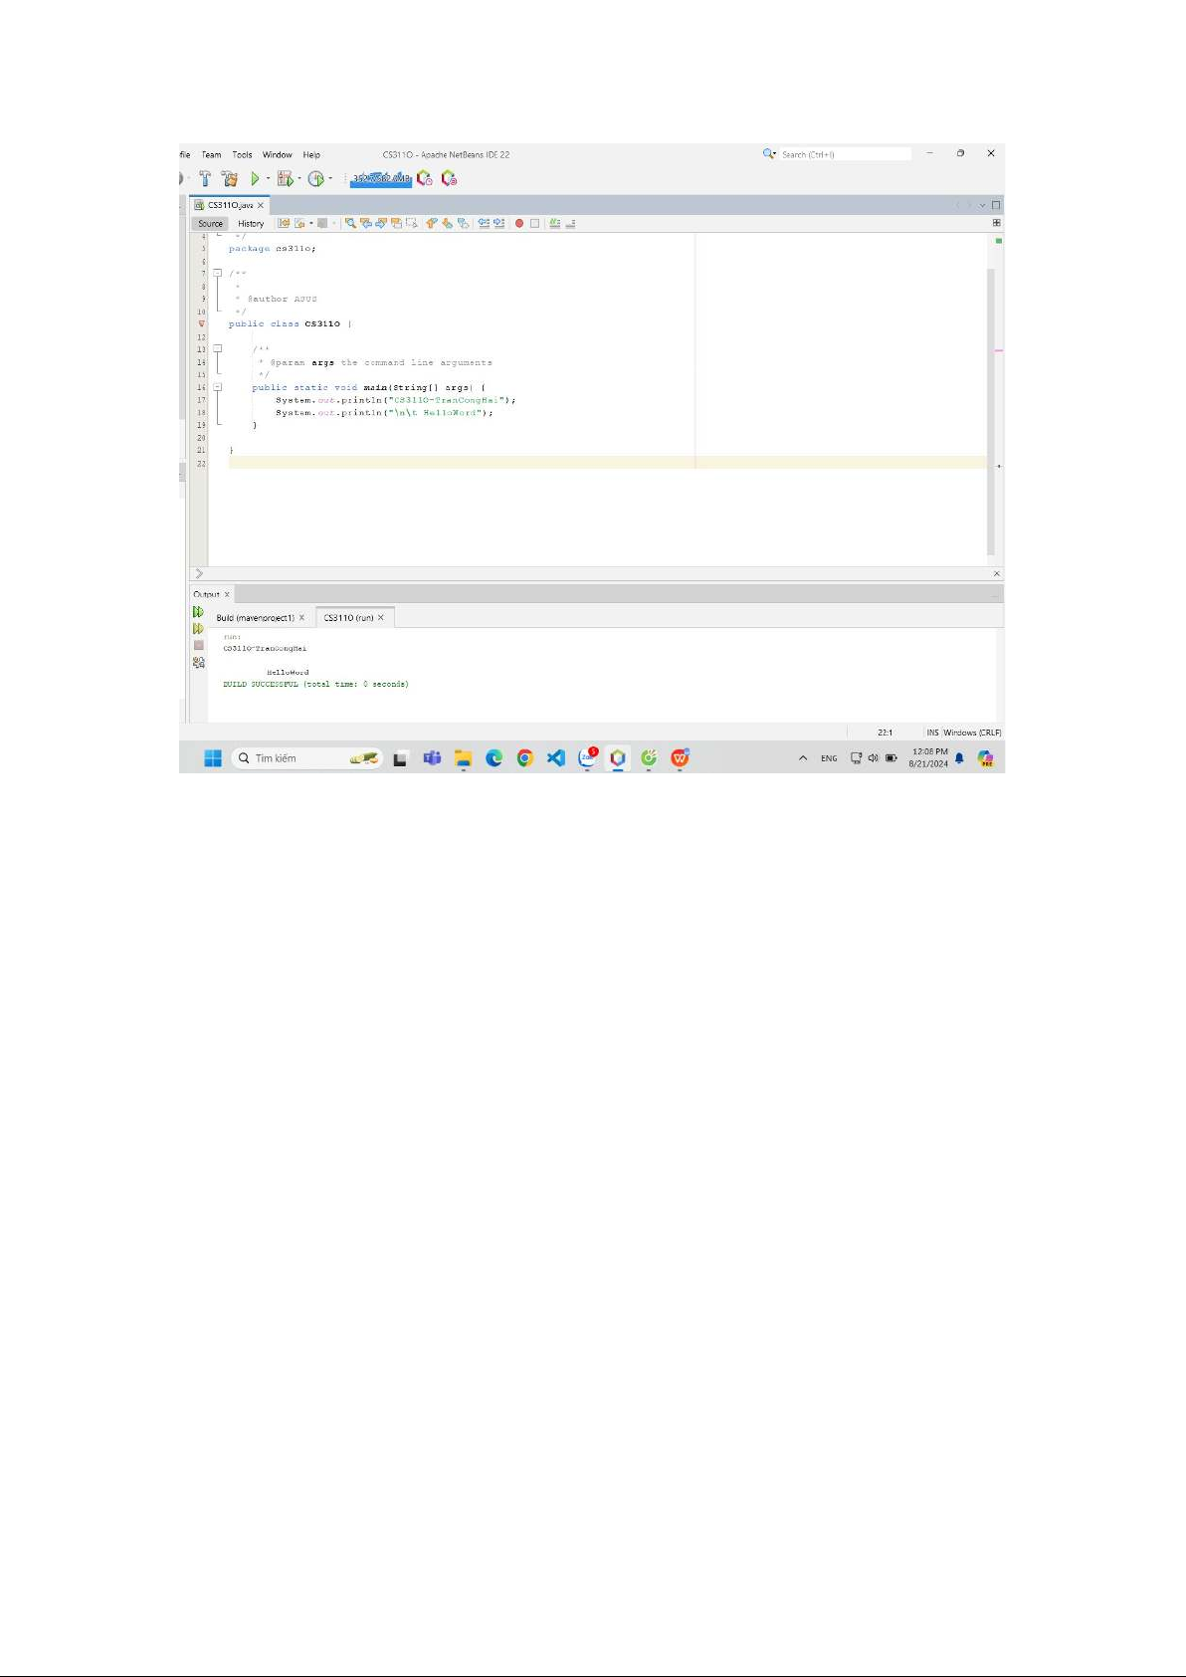Open dropdown arrow beside Run Project button

pyautogui.click(x=268, y=179)
